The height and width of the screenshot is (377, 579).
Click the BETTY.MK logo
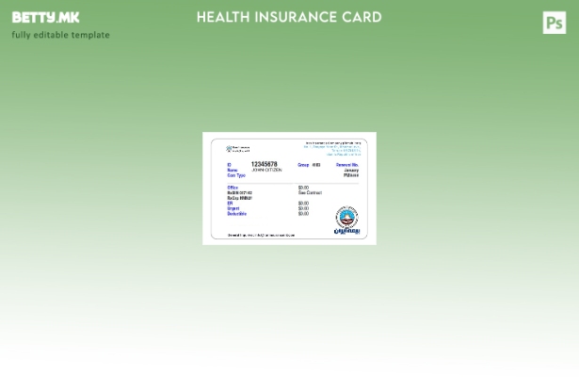click(45, 18)
